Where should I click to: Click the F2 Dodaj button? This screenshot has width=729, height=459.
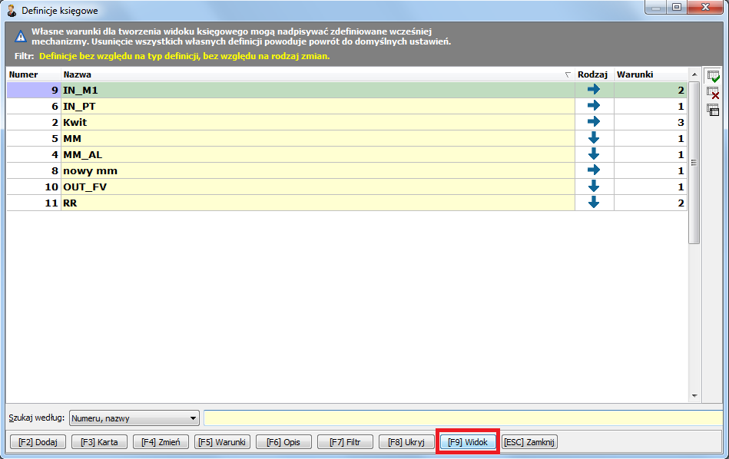tap(38, 442)
